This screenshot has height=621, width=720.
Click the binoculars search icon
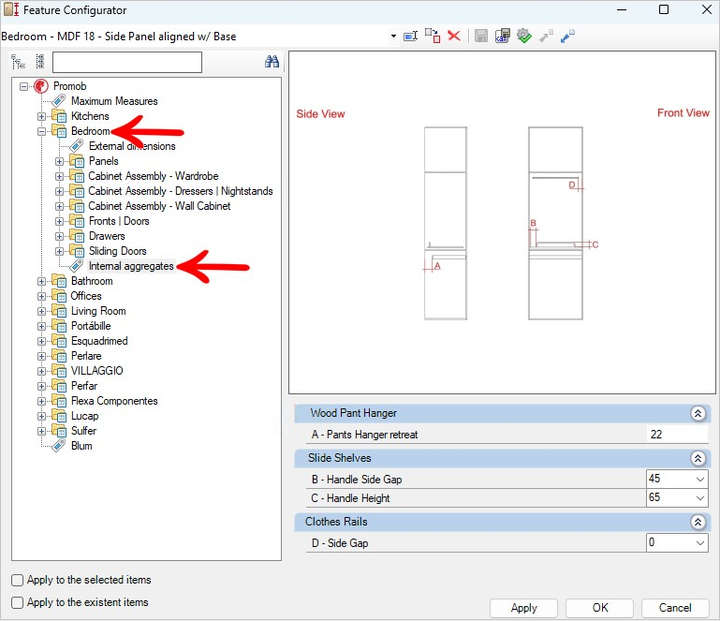(x=272, y=62)
